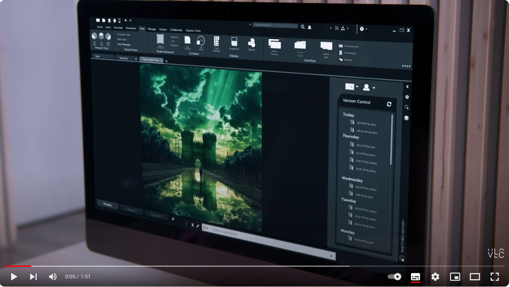Switch to the Models layout tab
Screen dimensions: 510x287
click(x=108, y=205)
